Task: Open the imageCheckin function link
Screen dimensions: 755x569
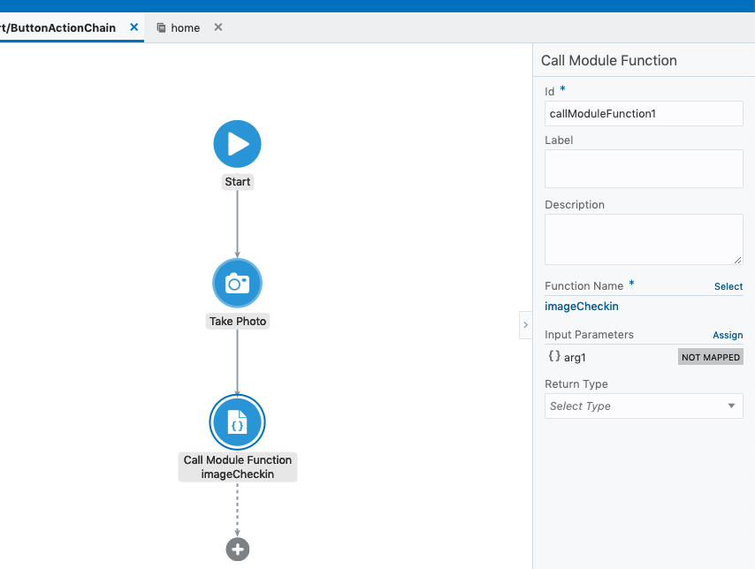Action: coord(581,307)
